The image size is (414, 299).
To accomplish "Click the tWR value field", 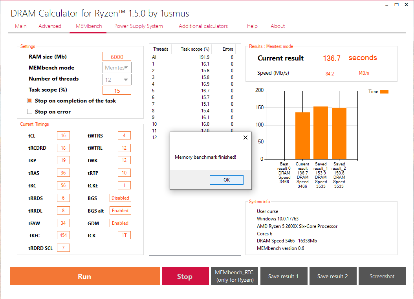I will coord(124,160).
